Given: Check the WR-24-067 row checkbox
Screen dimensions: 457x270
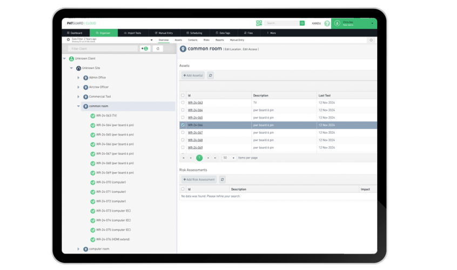Looking at the screenshot, I should tap(183, 132).
